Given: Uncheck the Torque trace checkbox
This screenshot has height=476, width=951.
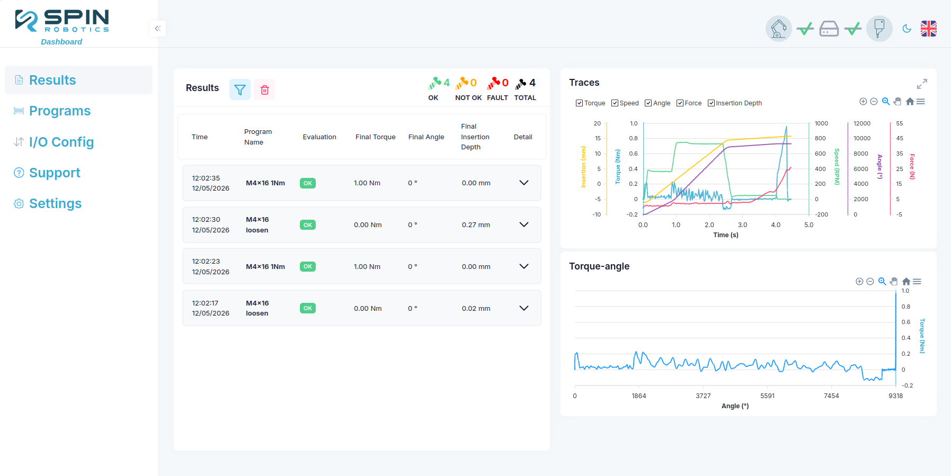Looking at the screenshot, I should click(579, 103).
